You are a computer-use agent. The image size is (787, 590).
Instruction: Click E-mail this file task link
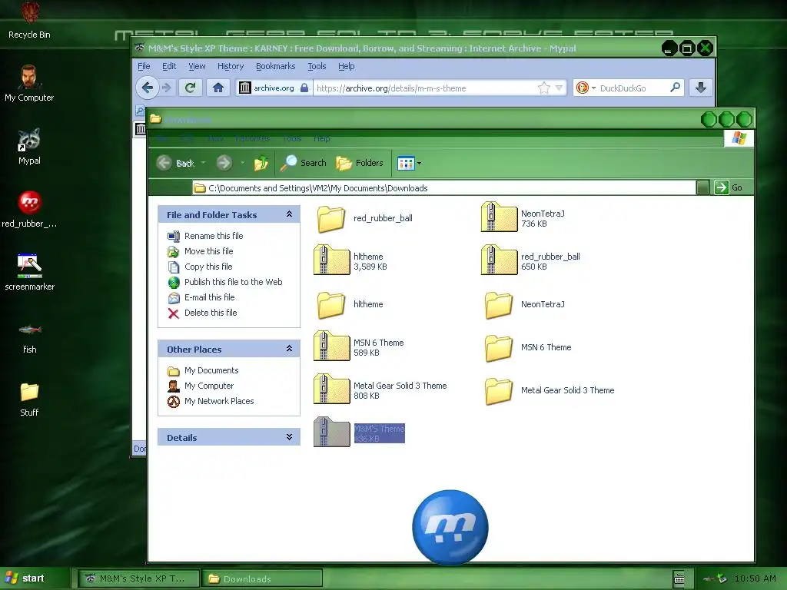point(209,297)
